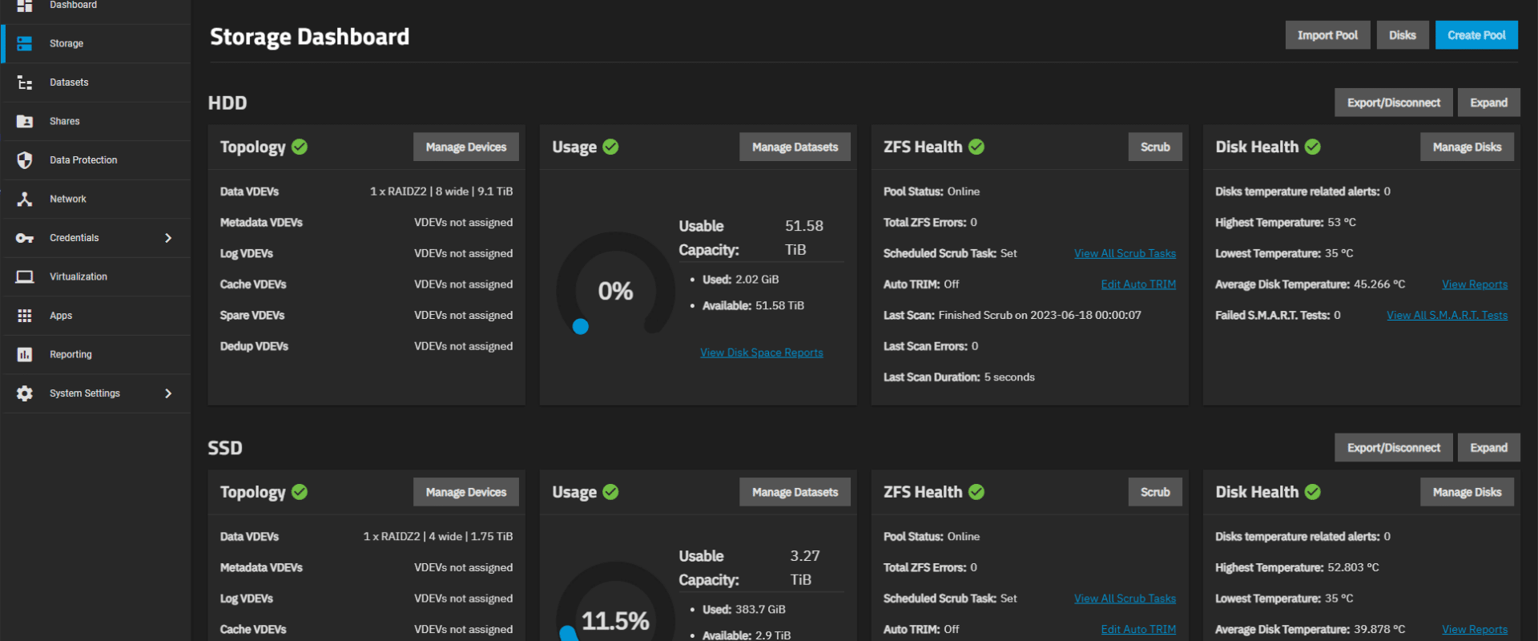1538x641 pixels.
Task: Open the Disks button at top
Action: pyautogui.click(x=1402, y=35)
